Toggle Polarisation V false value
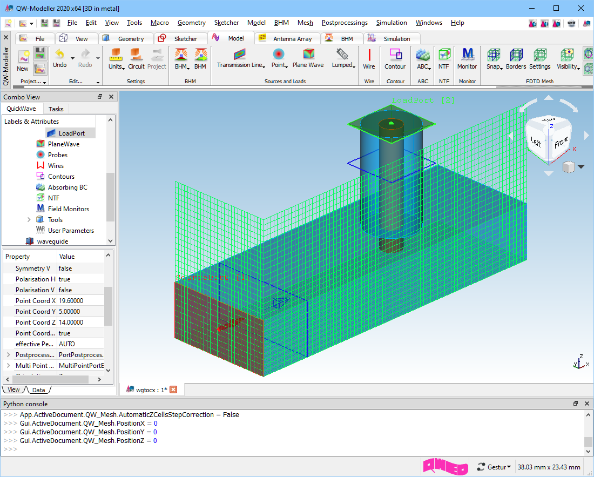The height and width of the screenshot is (477, 594). coord(80,290)
